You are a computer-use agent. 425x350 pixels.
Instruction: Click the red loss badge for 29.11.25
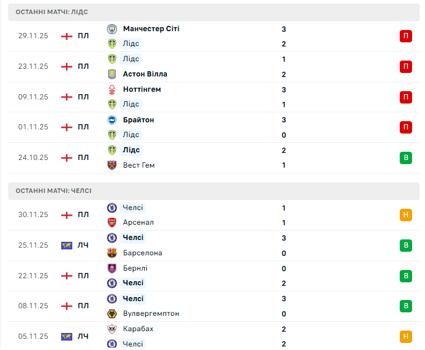406,36
